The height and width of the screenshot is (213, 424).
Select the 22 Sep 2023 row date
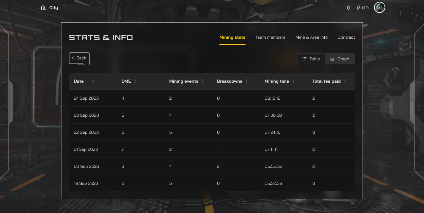point(86,132)
